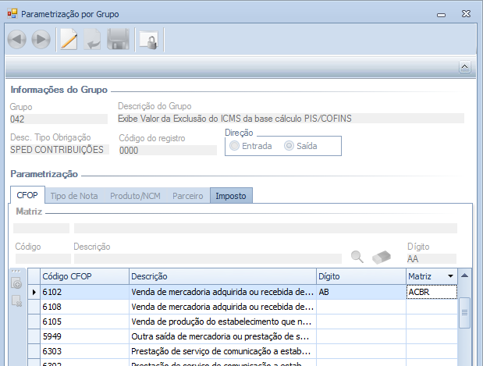Image resolution: width=483 pixels, height=366 pixels.
Task: Click the save floppy disk icon
Action: [118, 39]
